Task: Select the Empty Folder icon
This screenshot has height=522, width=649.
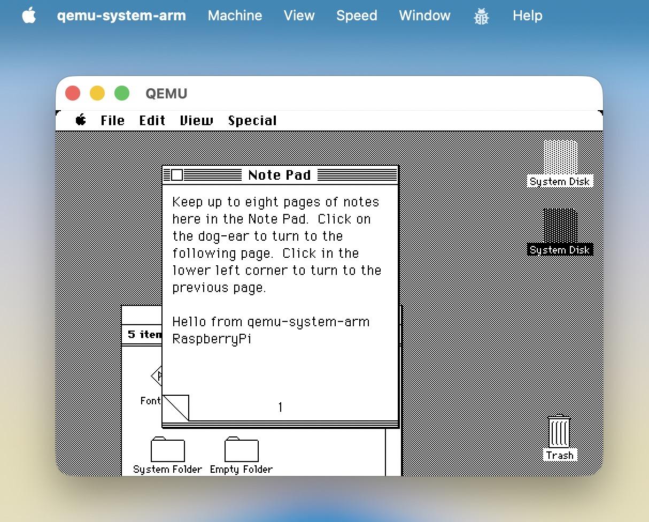Action: [241, 449]
